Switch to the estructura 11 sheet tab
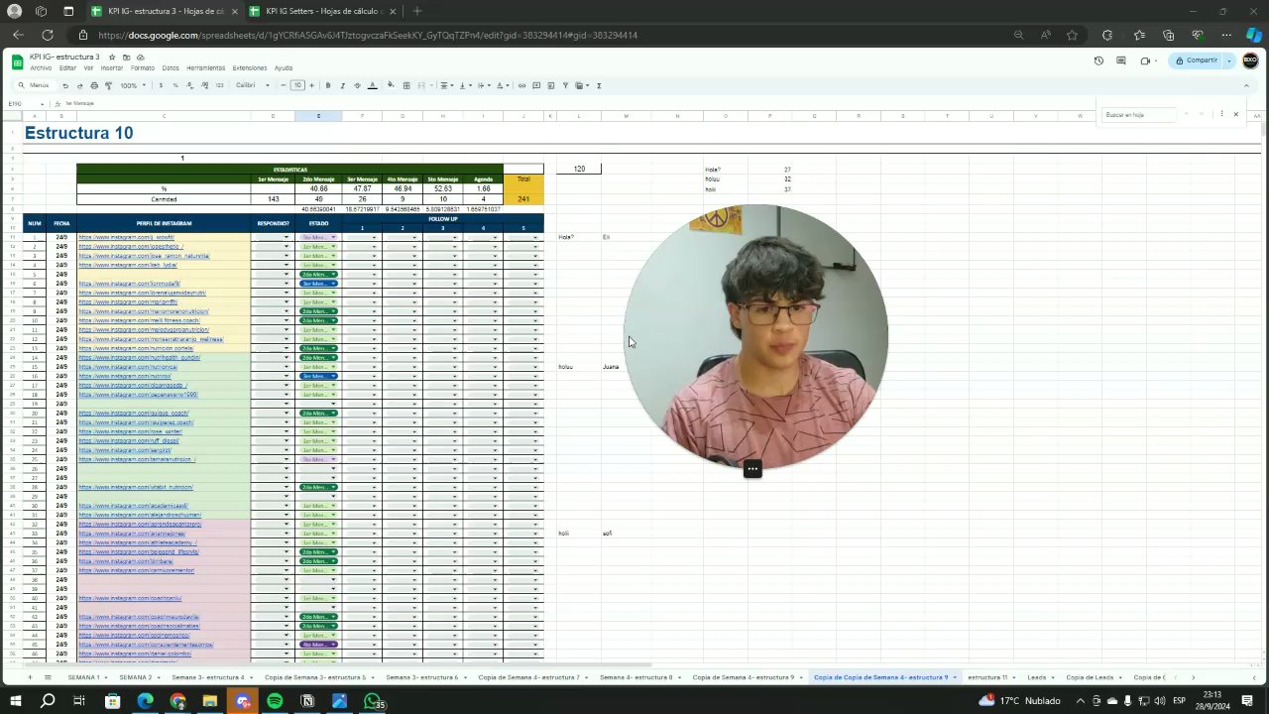This screenshot has width=1269, height=714. click(987, 677)
